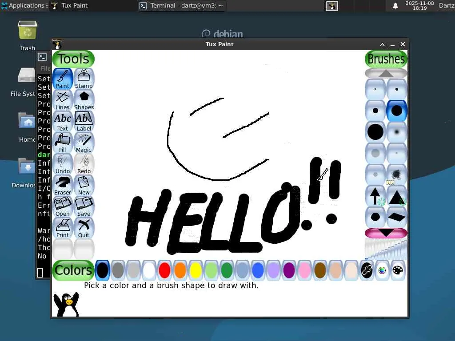Choose the Lines tool
The width and height of the screenshot is (455, 341).
click(x=62, y=100)
